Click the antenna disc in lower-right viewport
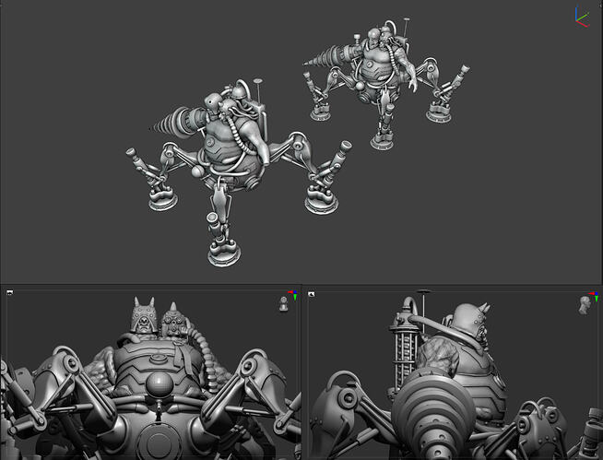Screen dimensions: 603x460 [x=423, y=293]
